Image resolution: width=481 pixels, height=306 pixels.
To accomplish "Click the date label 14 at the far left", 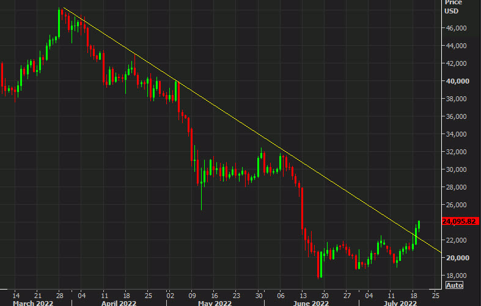I will point(16,293).
